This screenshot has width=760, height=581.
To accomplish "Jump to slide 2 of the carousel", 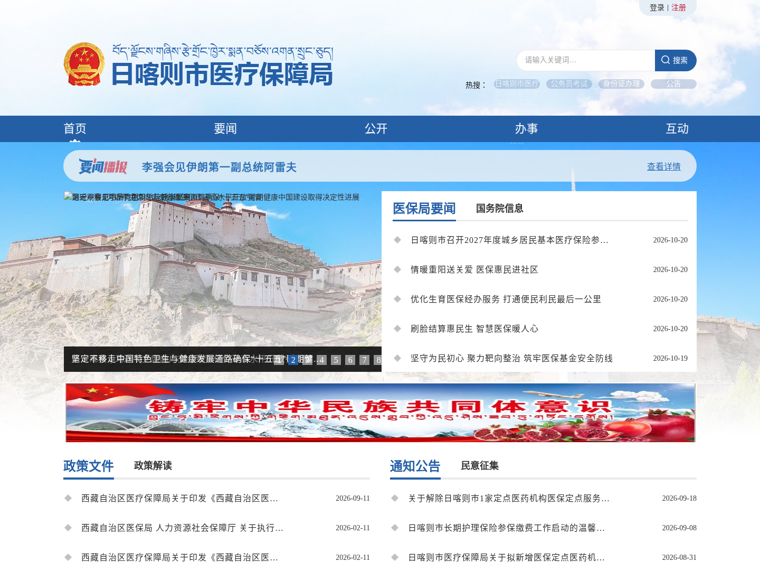I will pyautogui.click(x=293, y=360).
